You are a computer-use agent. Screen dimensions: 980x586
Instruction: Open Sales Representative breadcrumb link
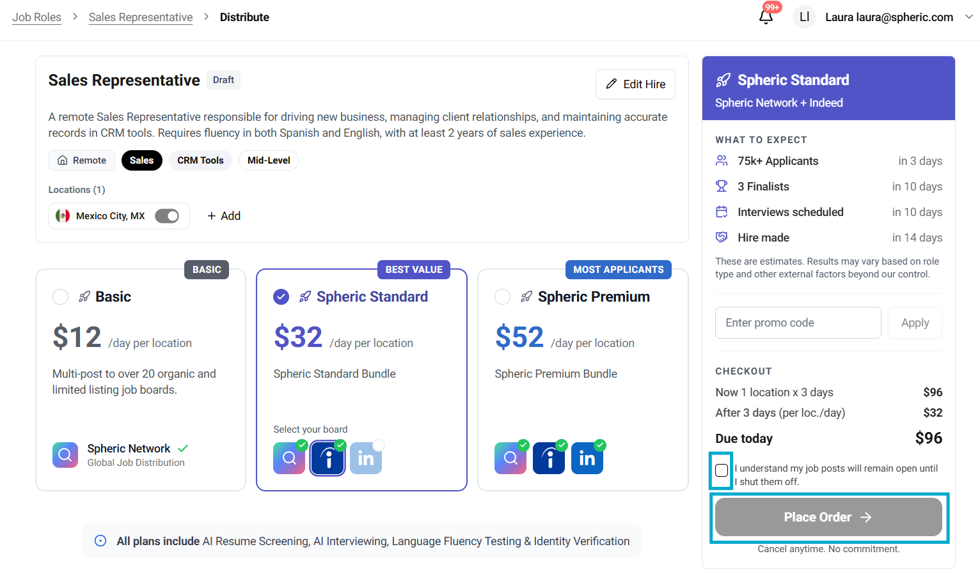coord(141,17)
